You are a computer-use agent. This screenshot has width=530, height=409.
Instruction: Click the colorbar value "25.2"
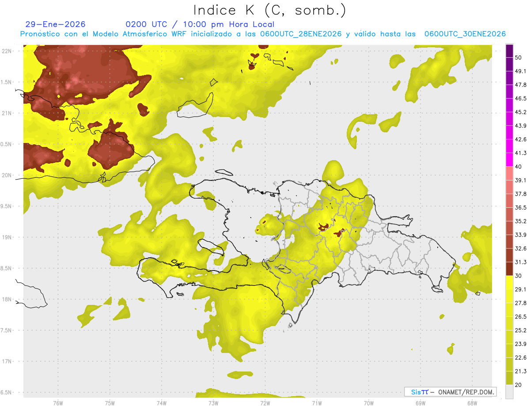point(521,330)
